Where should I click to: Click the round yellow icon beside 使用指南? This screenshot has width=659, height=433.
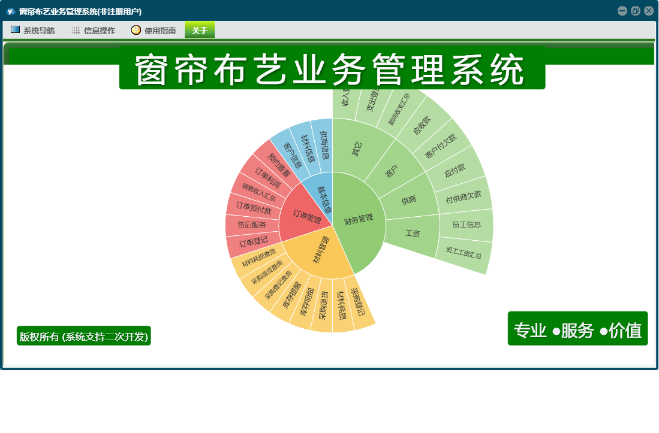(136, 30)
